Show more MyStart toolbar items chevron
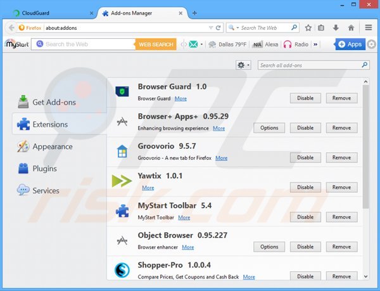Image resolution: width=380 pixels, height=291 pixels. [x=315, y=44]
